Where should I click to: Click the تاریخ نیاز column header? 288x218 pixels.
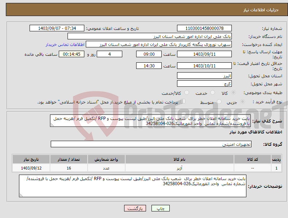(x=31, y=159)
